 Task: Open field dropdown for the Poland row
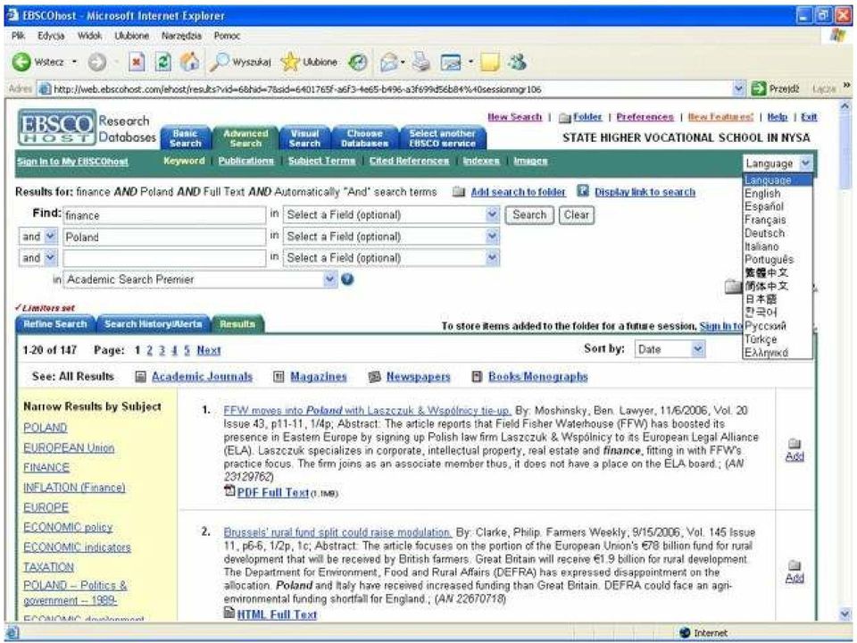493,236
